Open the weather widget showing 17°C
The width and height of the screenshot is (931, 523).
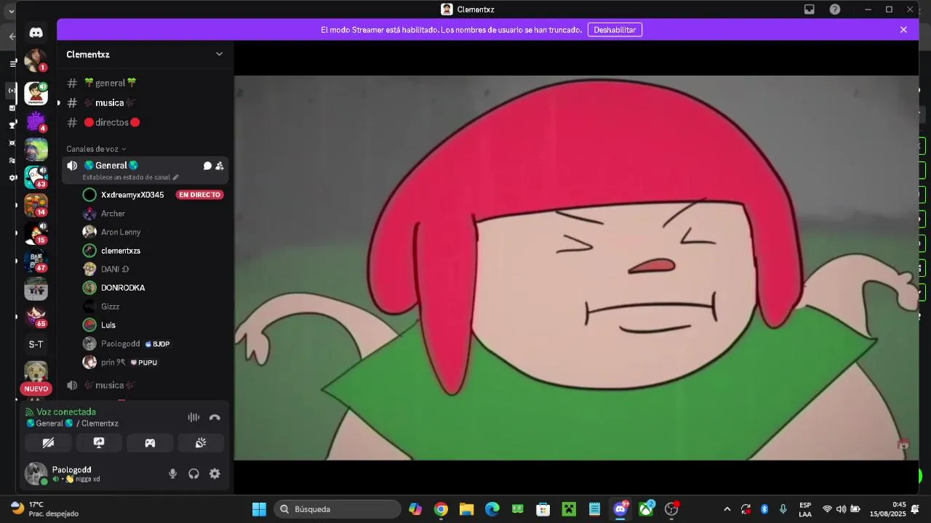point(45,509)
